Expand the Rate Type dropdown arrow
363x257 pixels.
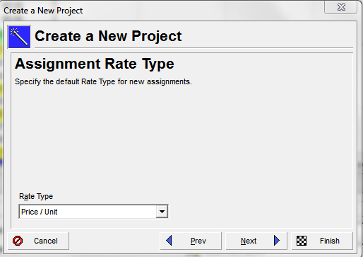pyautogui.click(x=162, y=212)
